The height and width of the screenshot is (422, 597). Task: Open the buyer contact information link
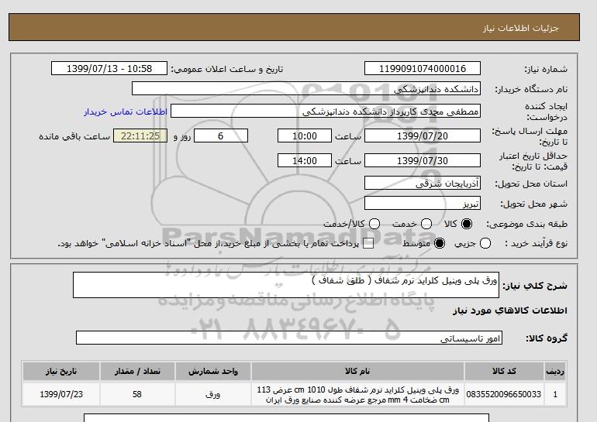click(126, 112)
